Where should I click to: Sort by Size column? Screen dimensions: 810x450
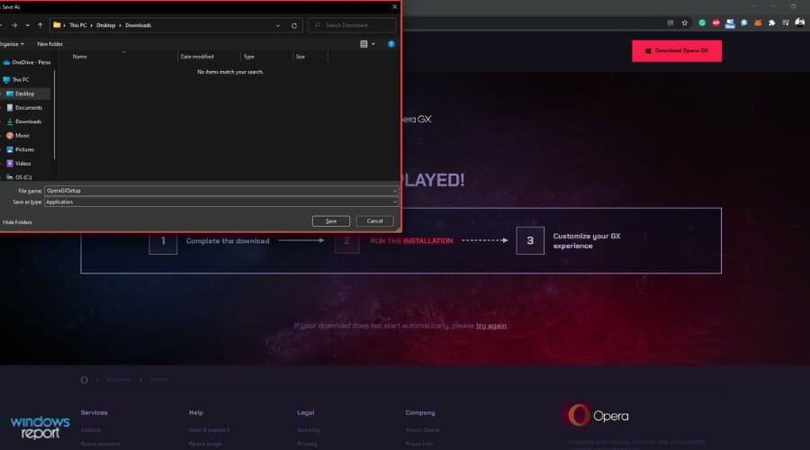pos(300,57)
